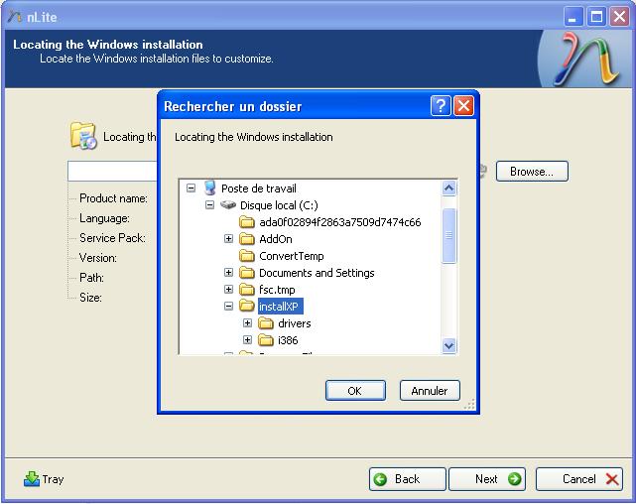Select AddOn folder name in tree

tap(276, 239)
